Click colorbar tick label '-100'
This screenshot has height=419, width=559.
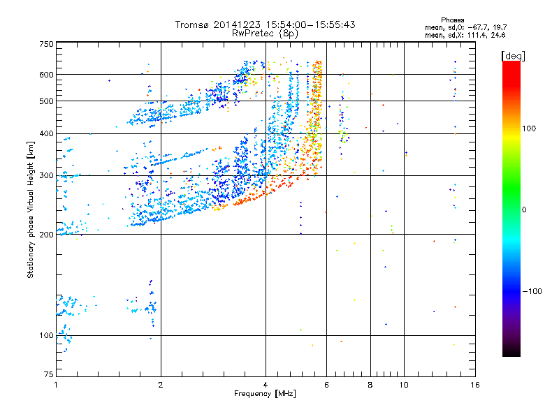pos(532,291)
